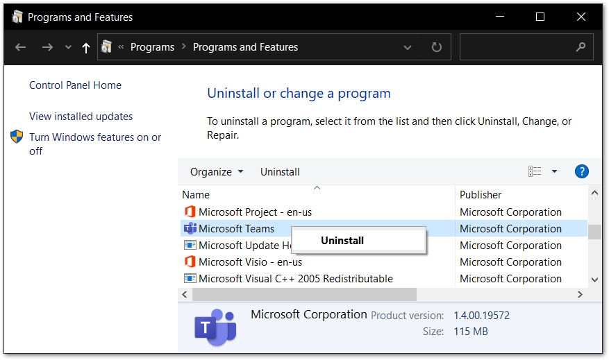Click the address bar Programs folder icon
The image size is (609, 360).
pos(106,47)
